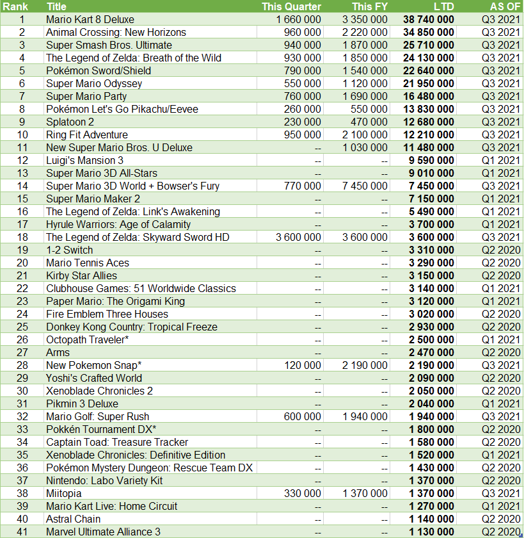The height and width of the screenshot is (538, 524).
Task: Select the Super Mario Maker 2 cell
Action: point(150,199)
